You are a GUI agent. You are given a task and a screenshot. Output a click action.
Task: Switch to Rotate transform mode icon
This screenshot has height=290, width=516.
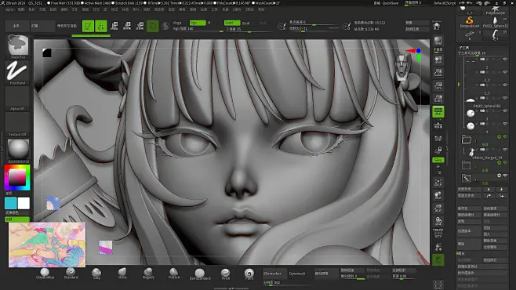coord(140,26)
